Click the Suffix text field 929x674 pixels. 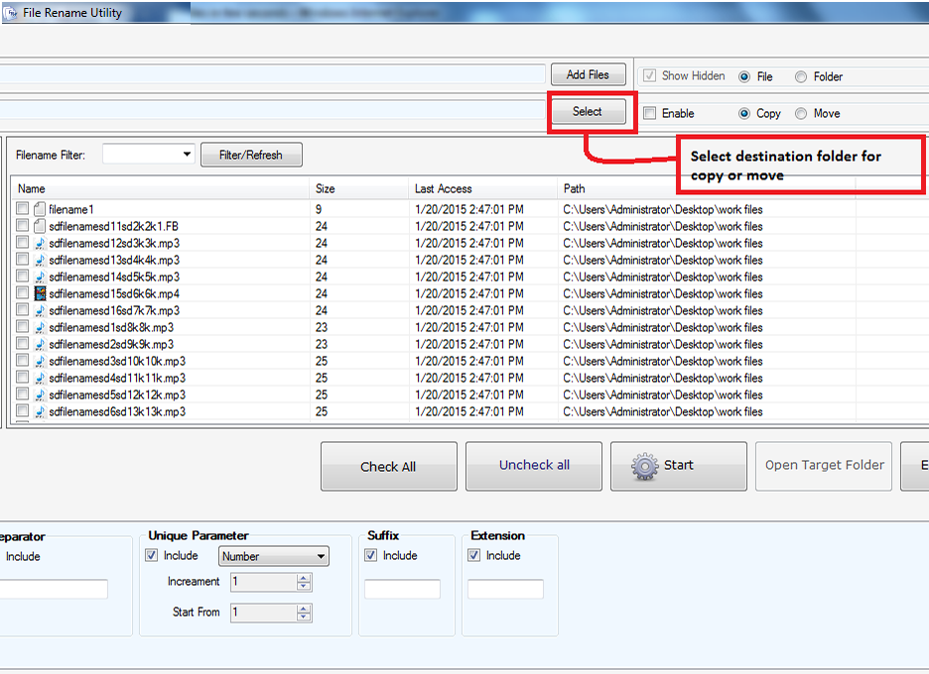point(402,589)
